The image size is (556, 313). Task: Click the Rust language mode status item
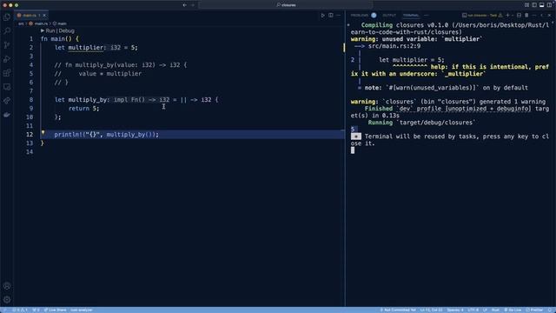click(495, 310)
